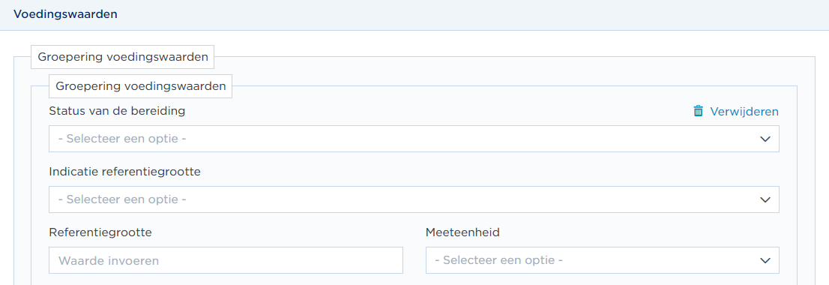Click the Referentiegrootte field label

pos(100,232)
